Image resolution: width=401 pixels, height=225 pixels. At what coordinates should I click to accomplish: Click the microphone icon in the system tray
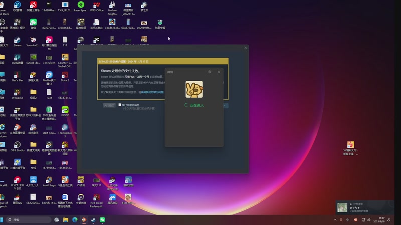341,220
